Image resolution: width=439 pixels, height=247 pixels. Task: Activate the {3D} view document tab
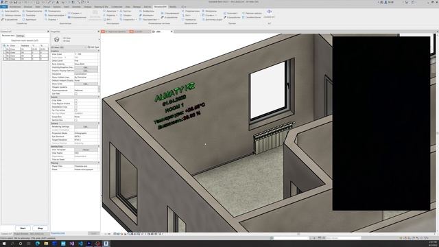(158, 32)
